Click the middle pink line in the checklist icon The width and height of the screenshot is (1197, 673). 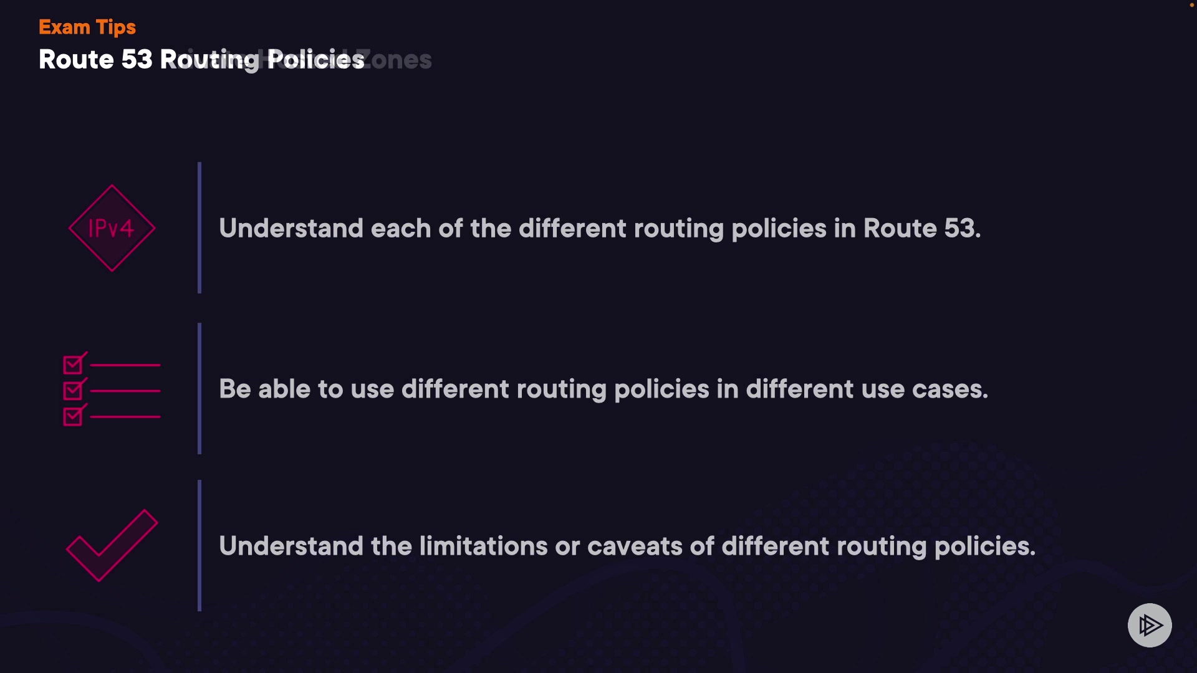pyautogui.click(x=125, y=391)
